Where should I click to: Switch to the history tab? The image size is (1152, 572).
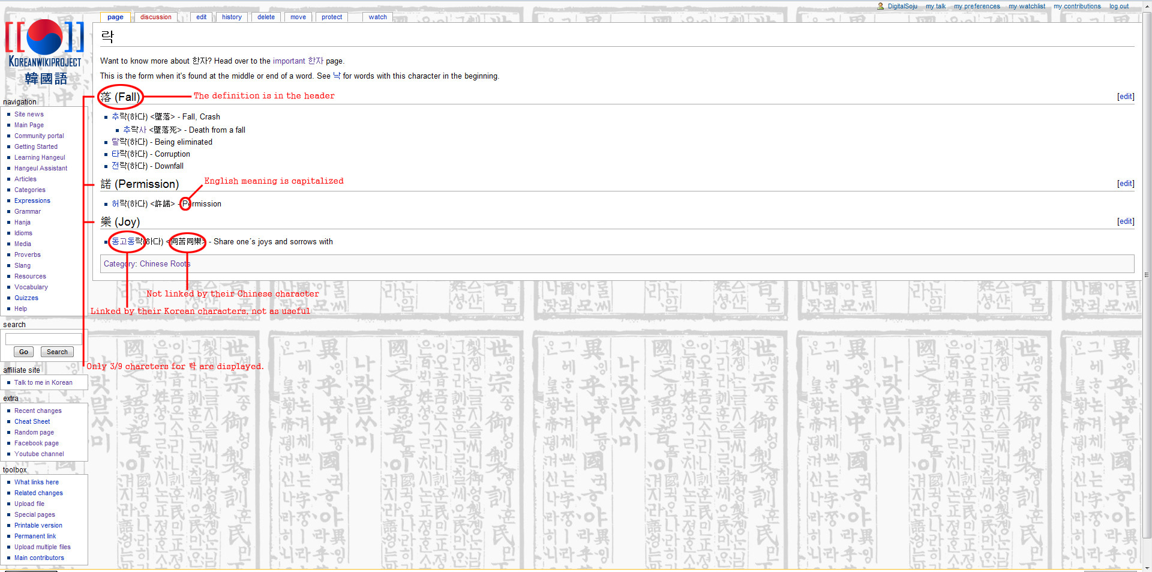pyautogui.click(x=232, y=17)
